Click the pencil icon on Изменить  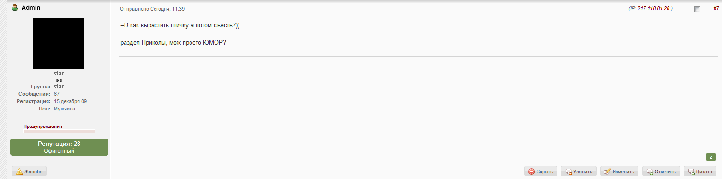(608, 172)
